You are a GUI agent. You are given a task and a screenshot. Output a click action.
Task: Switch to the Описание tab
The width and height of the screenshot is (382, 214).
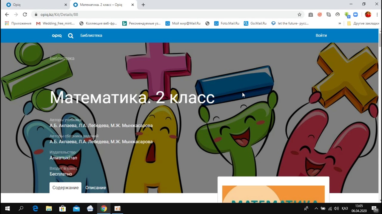95,188
